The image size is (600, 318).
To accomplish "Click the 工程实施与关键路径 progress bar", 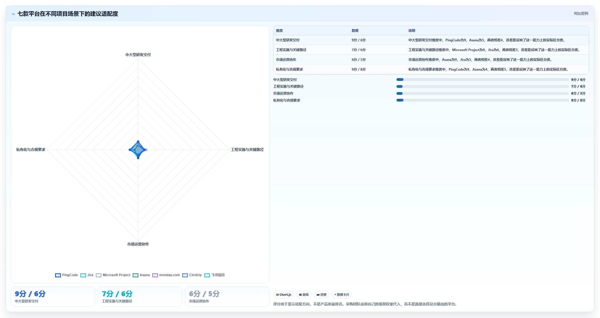I will coord(482,86).
